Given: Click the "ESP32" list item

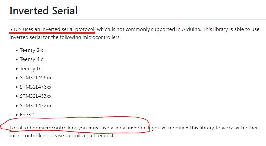Looking at the screenshot, I should click(27, 114).
